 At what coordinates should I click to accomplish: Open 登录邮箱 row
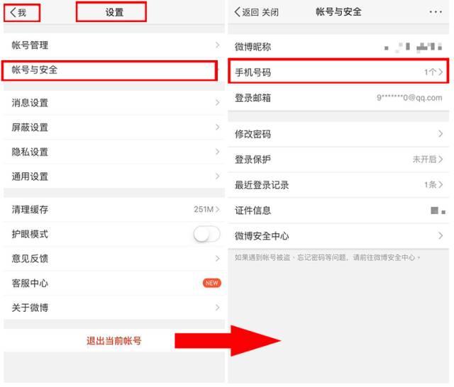(338, 98)
